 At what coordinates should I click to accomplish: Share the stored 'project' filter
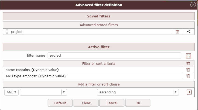(x=189, y=32)
